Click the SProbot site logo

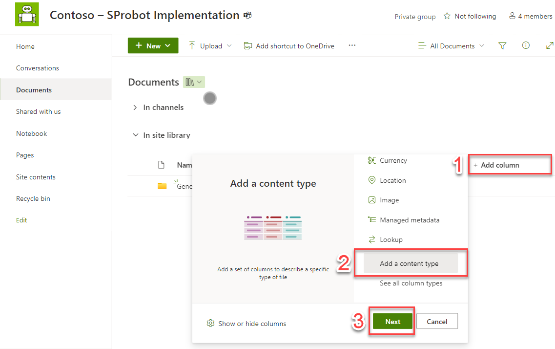(x=27, y=14)
